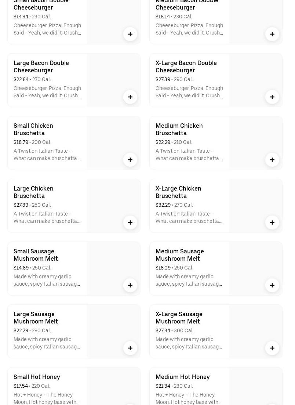Add Small Sausage Mushroom Melt to cart
The image size is (295, 405).
(x=130, y=285)
